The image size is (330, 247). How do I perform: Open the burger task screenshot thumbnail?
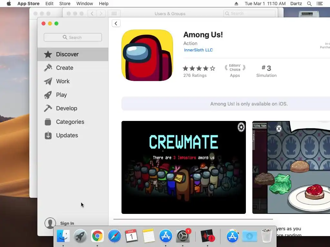(x=291, y=167)
